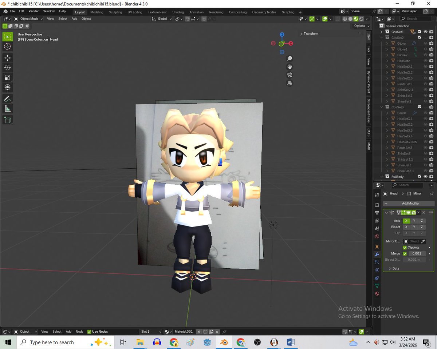Switch to solid viewport shading
Image resolution: width=437 pixels, height=349 pixels.
pyautogui.click(x=350, y=19)
